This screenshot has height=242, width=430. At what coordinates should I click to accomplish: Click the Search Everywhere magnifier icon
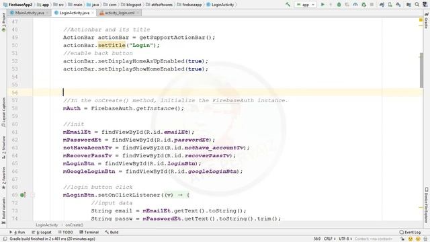coord(417,5)
